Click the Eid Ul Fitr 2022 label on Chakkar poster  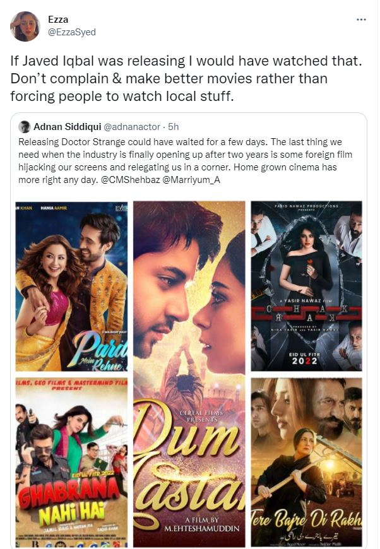(x=304, y=358)
